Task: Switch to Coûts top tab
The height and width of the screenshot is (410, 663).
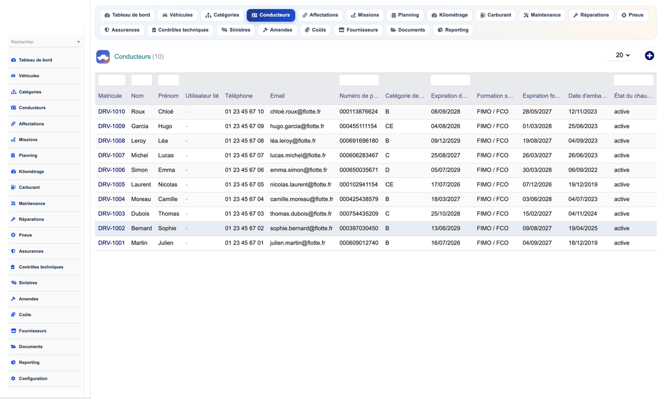Action: (x=315, y=30)
